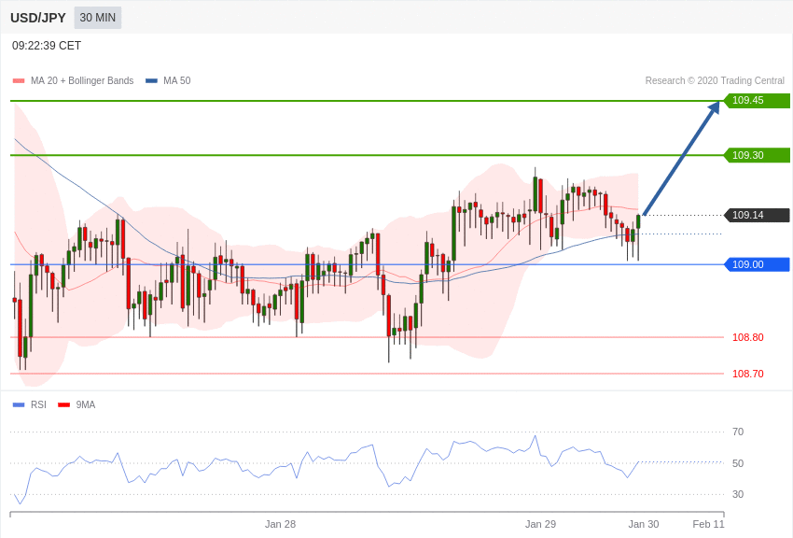Click the MA 50 legend label

coord(177,81)
